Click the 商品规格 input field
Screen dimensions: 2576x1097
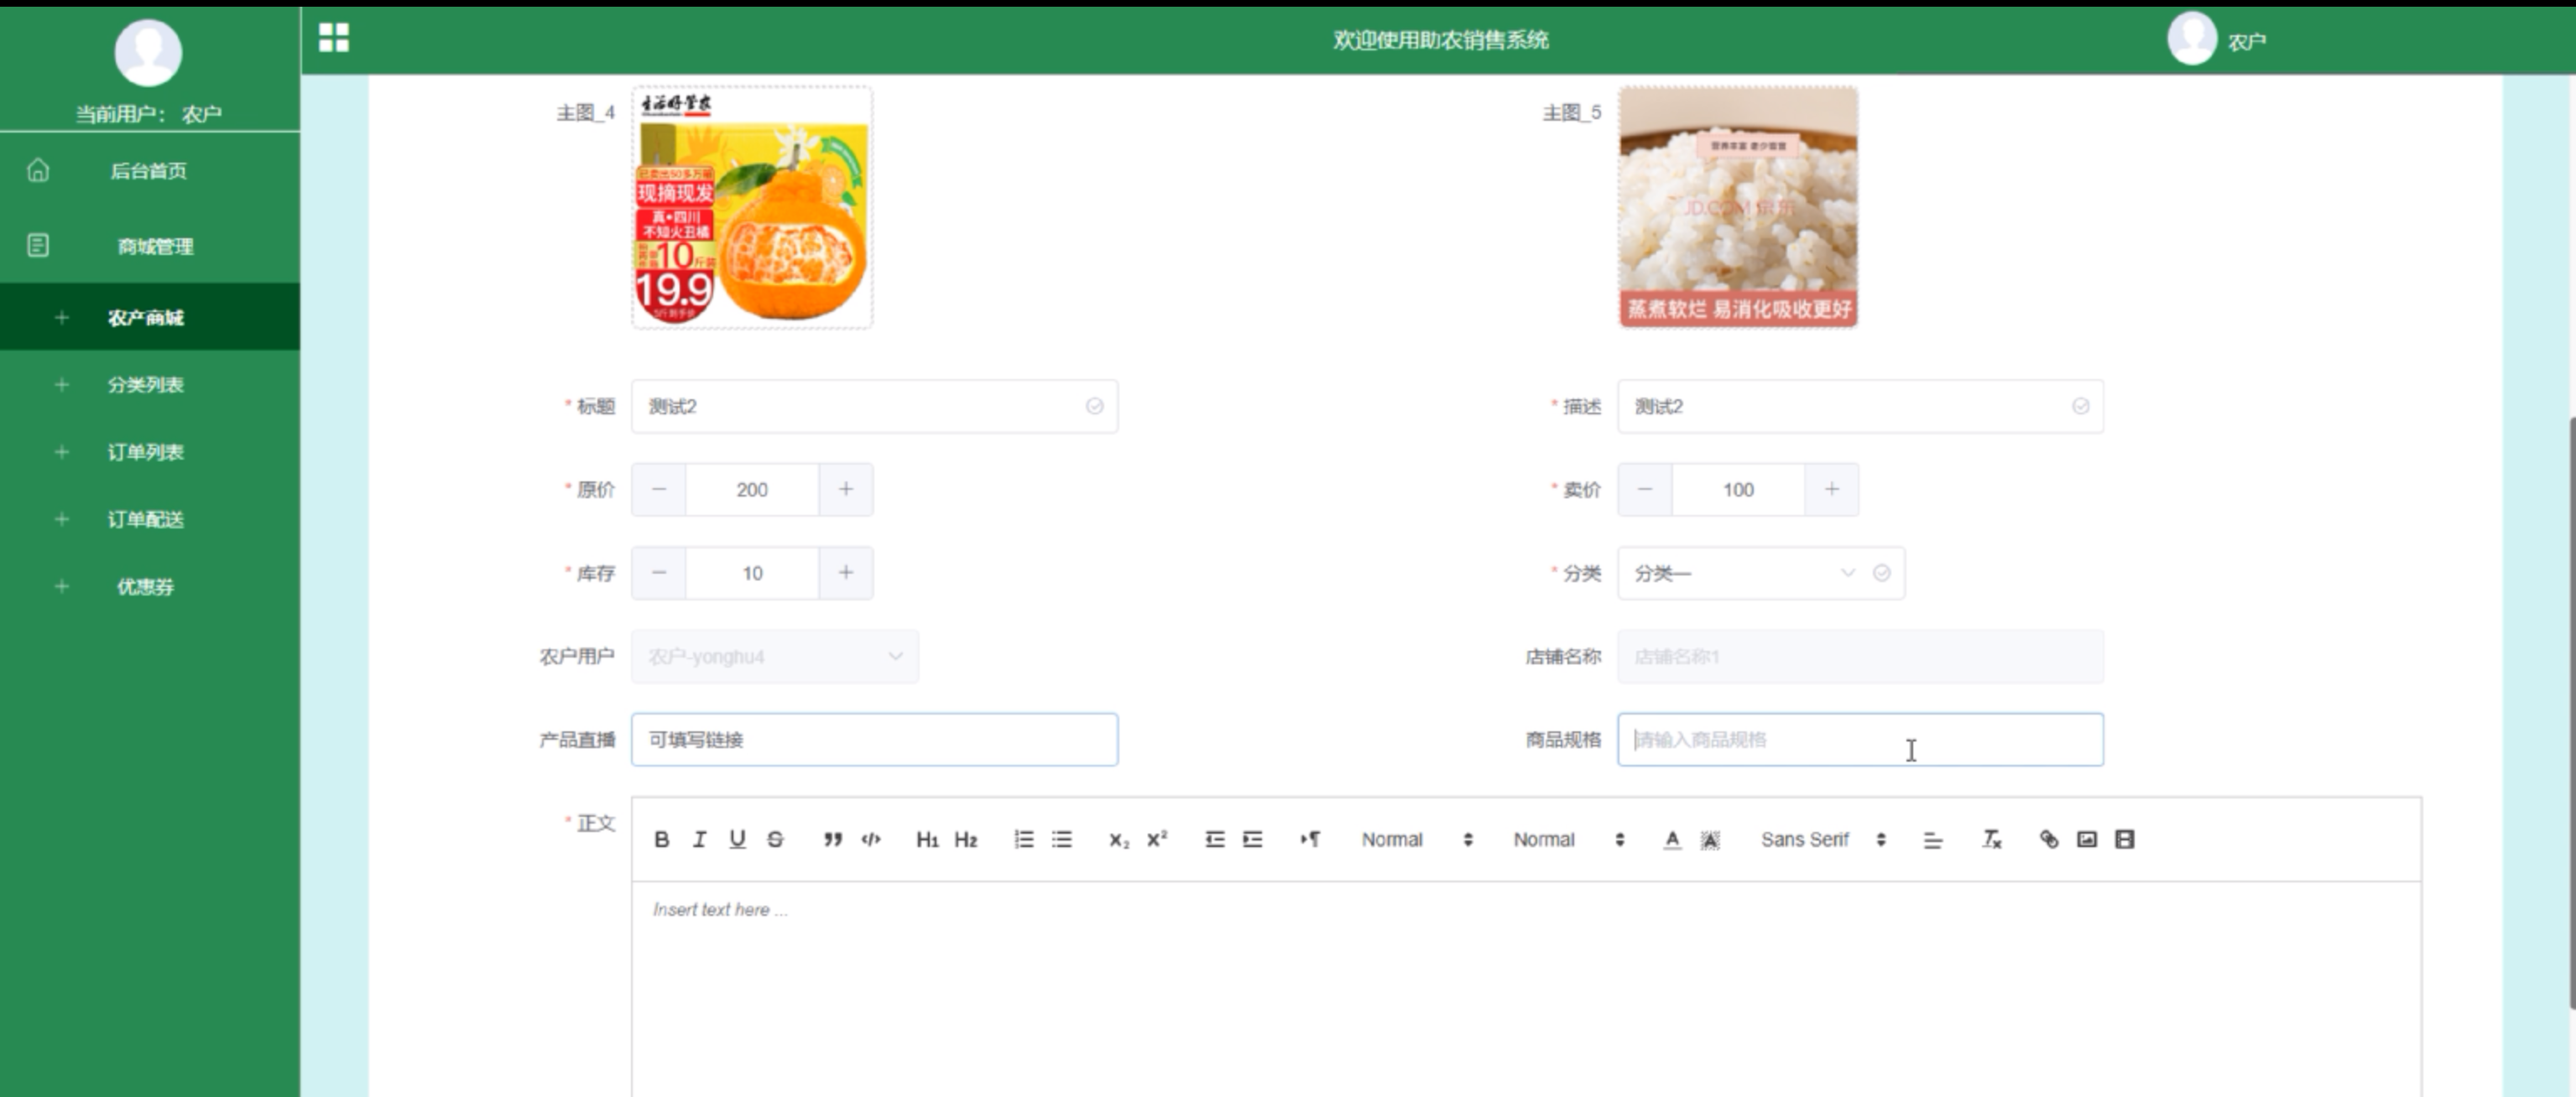pos(1859,740)
